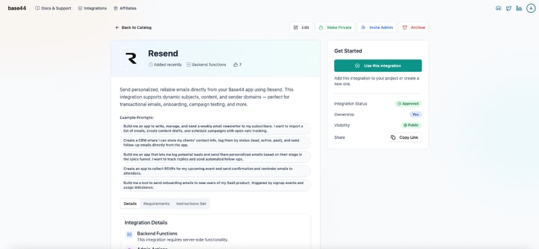Click the Get Started heading
The width and height of the screenshot is (539, 249).
pyautogui.click(x=348, y=51)
